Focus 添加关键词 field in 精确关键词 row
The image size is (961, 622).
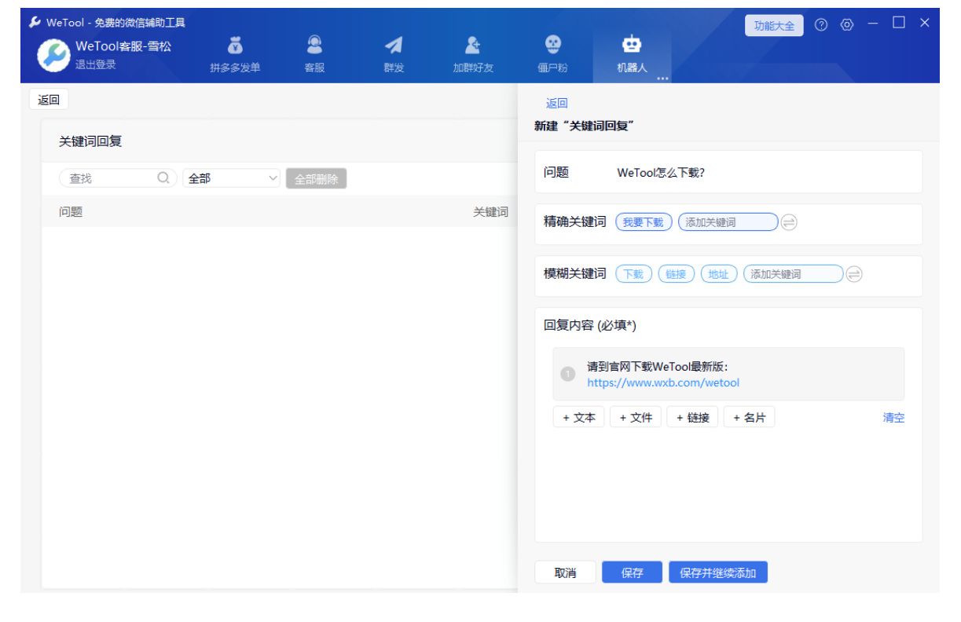click(728, 222)
